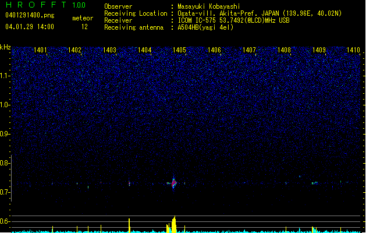Click the 1401 time marker
366x233 pixels.
coord(40,50)
